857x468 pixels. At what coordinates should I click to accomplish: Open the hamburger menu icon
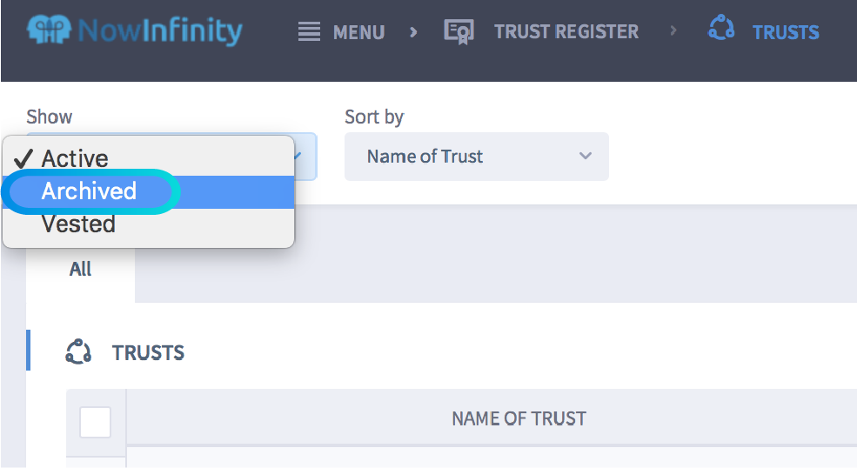(x=309, y=32)
